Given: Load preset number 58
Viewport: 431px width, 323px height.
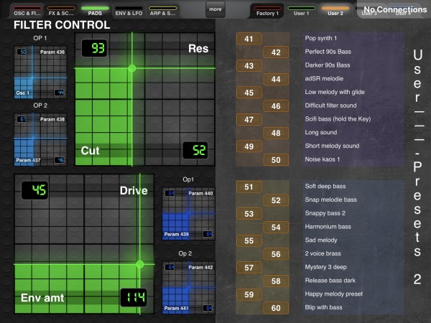Looking at the screenshot, I should tap(276, 281).
